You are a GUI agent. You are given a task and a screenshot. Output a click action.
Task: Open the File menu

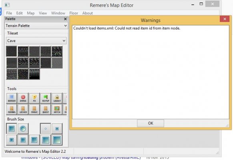(9, 13)
